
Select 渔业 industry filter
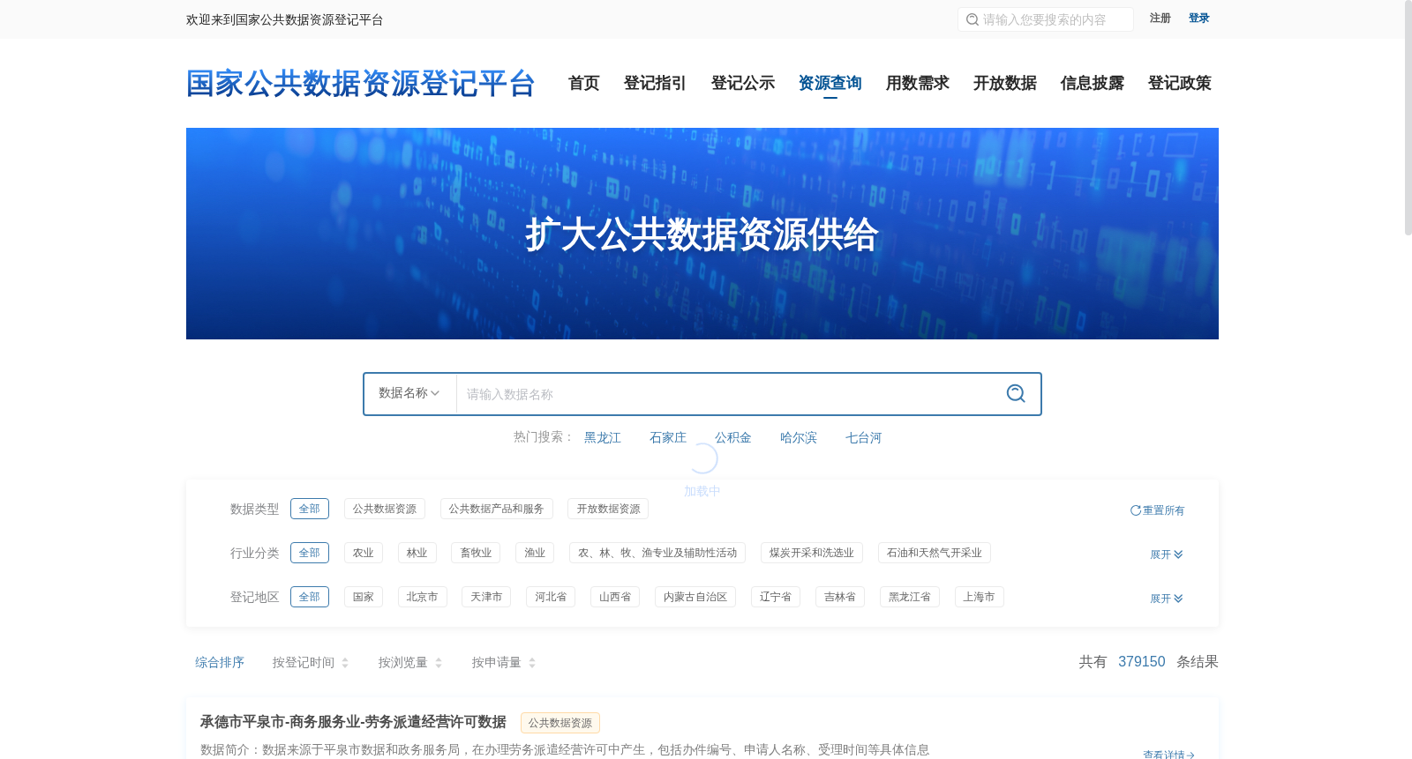(x=535, y=553)
